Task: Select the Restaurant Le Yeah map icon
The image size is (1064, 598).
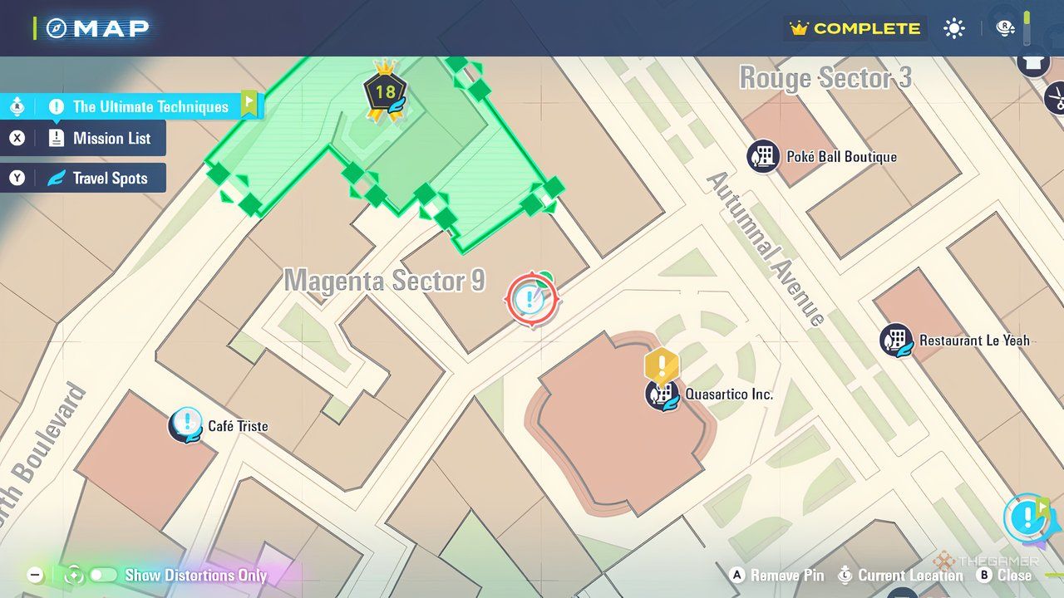Action: point(896,340)
